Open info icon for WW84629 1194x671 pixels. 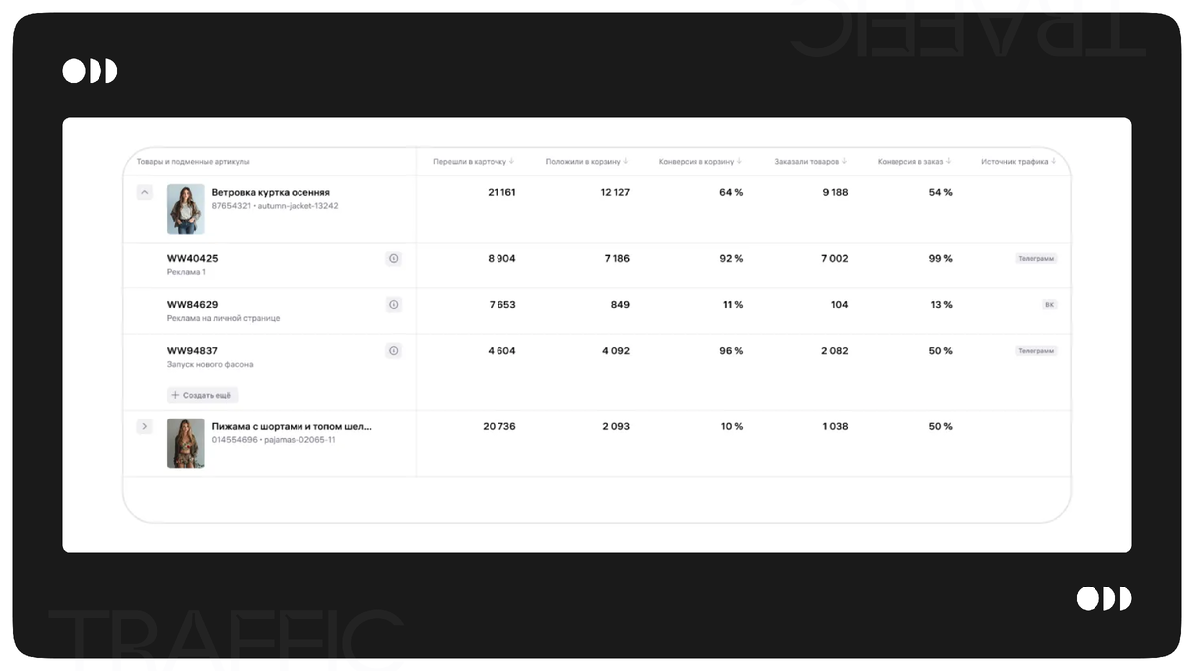tap(394, 304)
